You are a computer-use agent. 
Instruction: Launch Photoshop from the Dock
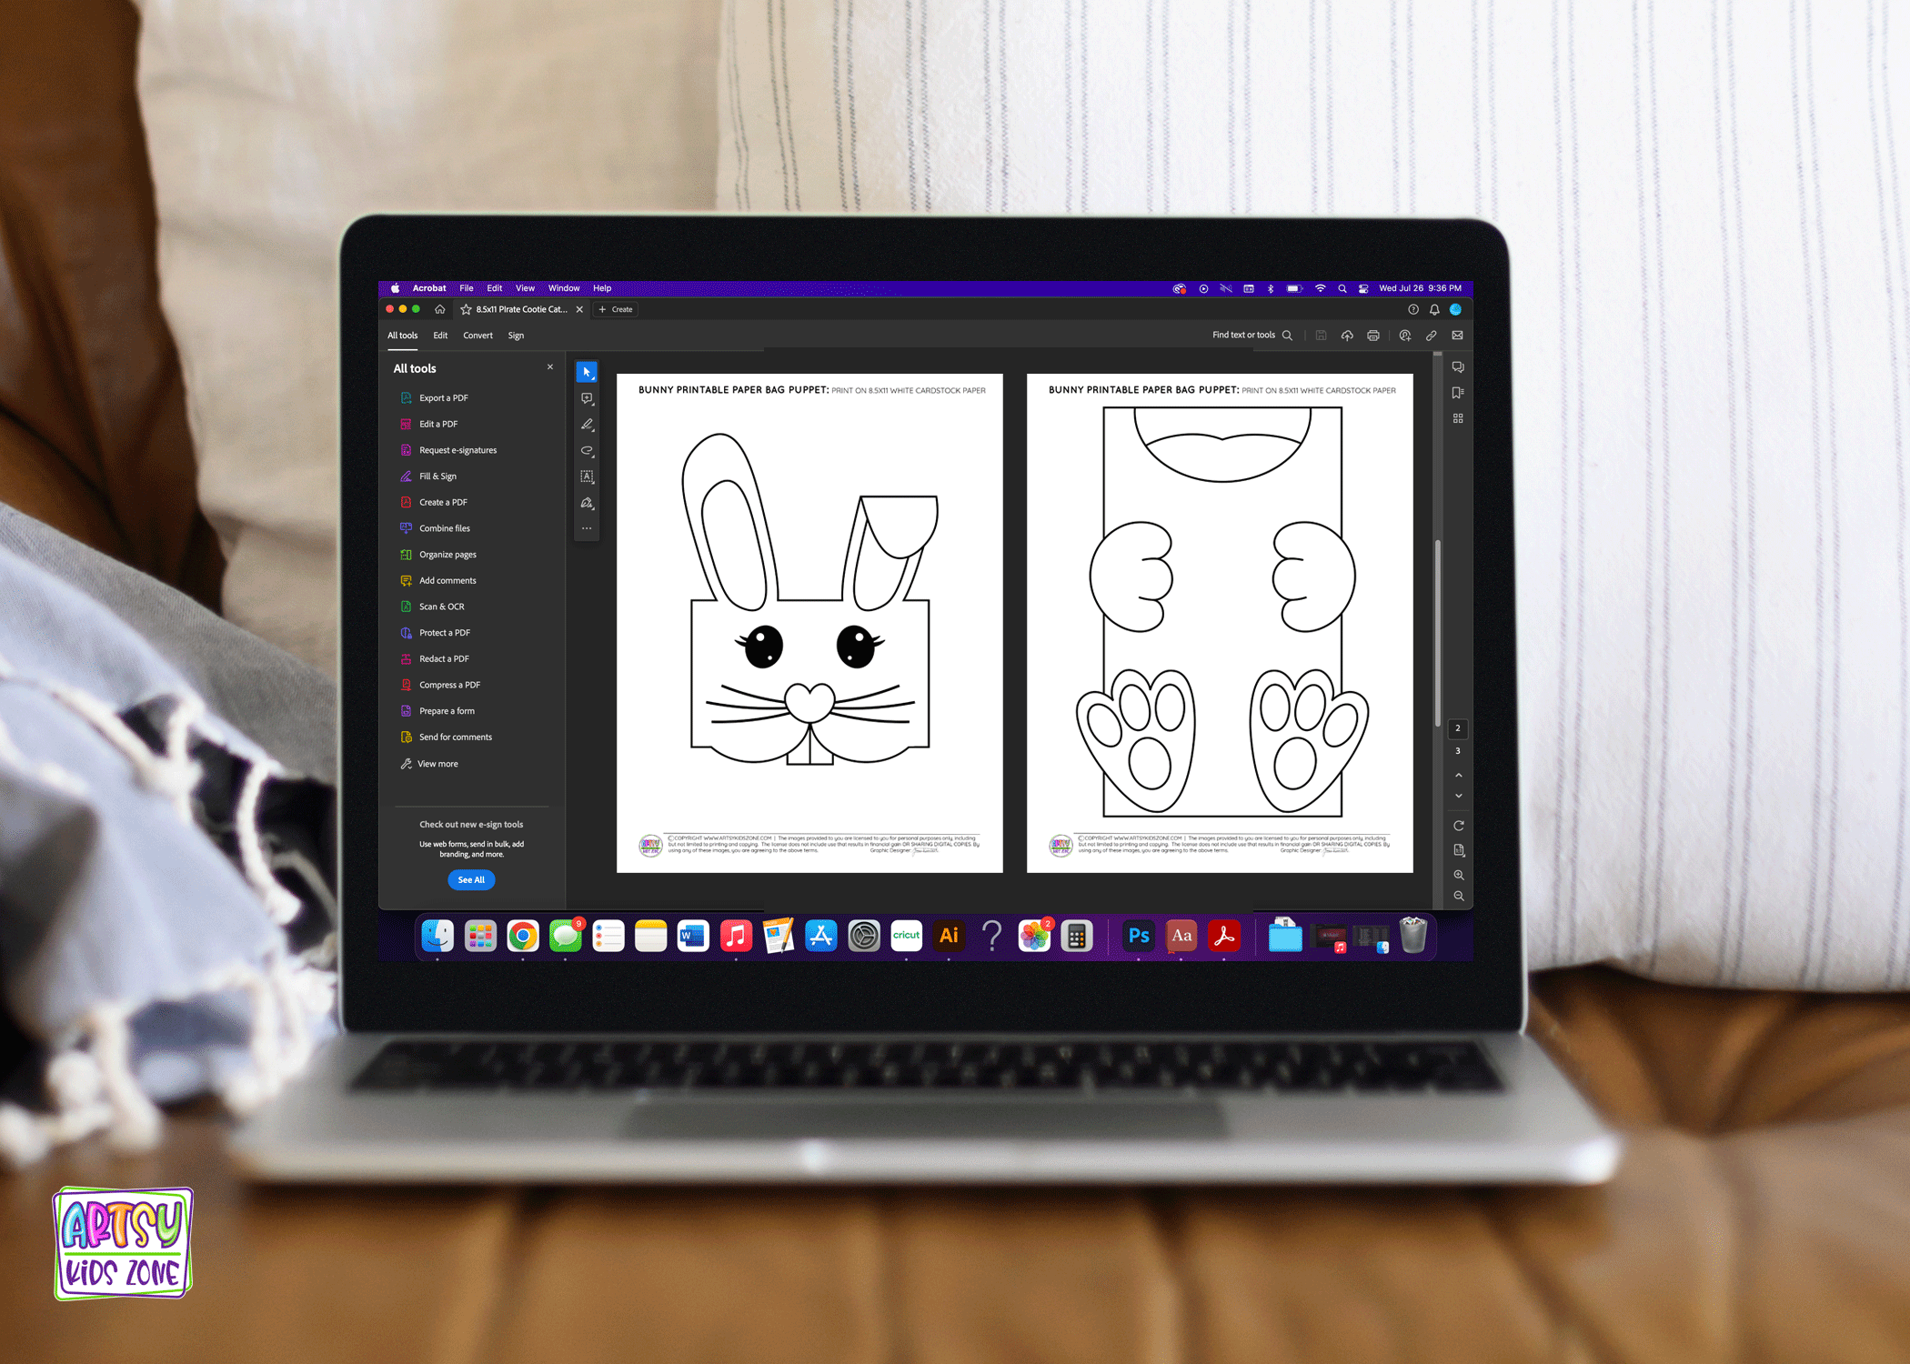[1138, 936]
